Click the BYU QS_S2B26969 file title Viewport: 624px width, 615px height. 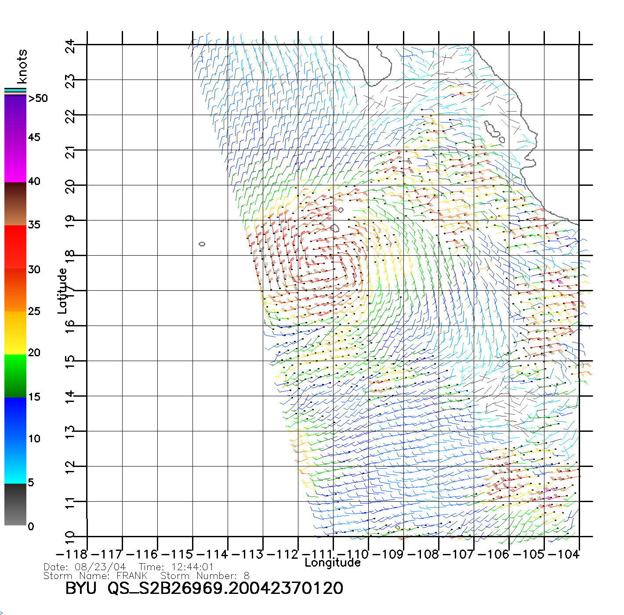(x=204, y=589)
